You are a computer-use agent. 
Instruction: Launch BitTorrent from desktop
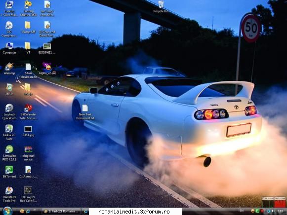(9, 172)
